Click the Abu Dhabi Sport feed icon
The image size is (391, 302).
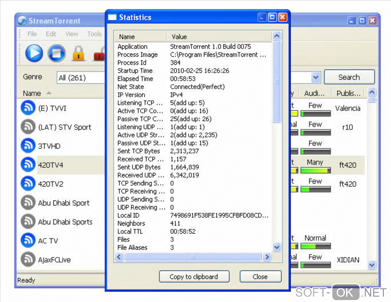pos(28,202)
